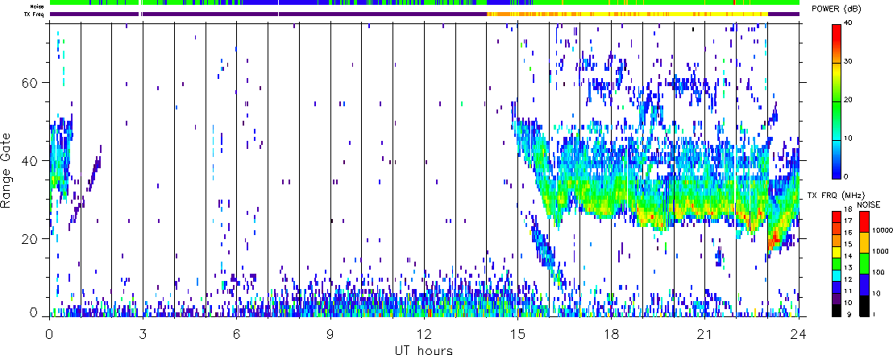
Task: Click the 1000 value on the NOISE scale
Action: (880, 251)
